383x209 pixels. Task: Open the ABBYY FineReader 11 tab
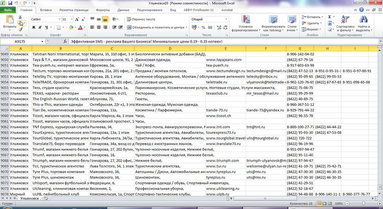tap(199, 10)
